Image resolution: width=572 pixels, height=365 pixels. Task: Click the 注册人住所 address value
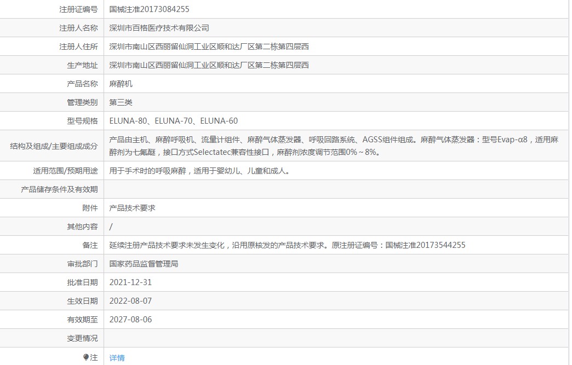coord(209,47)
